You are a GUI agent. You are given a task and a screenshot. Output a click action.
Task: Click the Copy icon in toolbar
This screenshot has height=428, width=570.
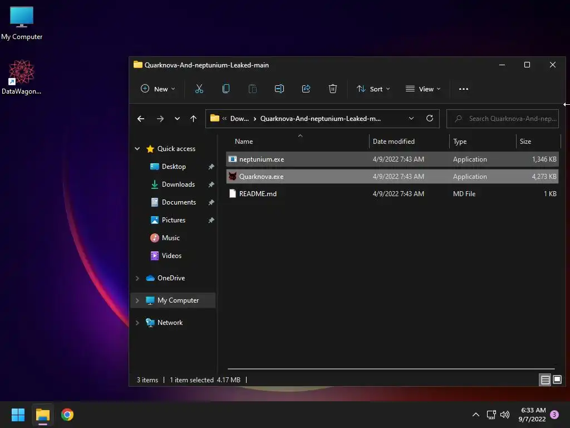click(x=226, y=89)
